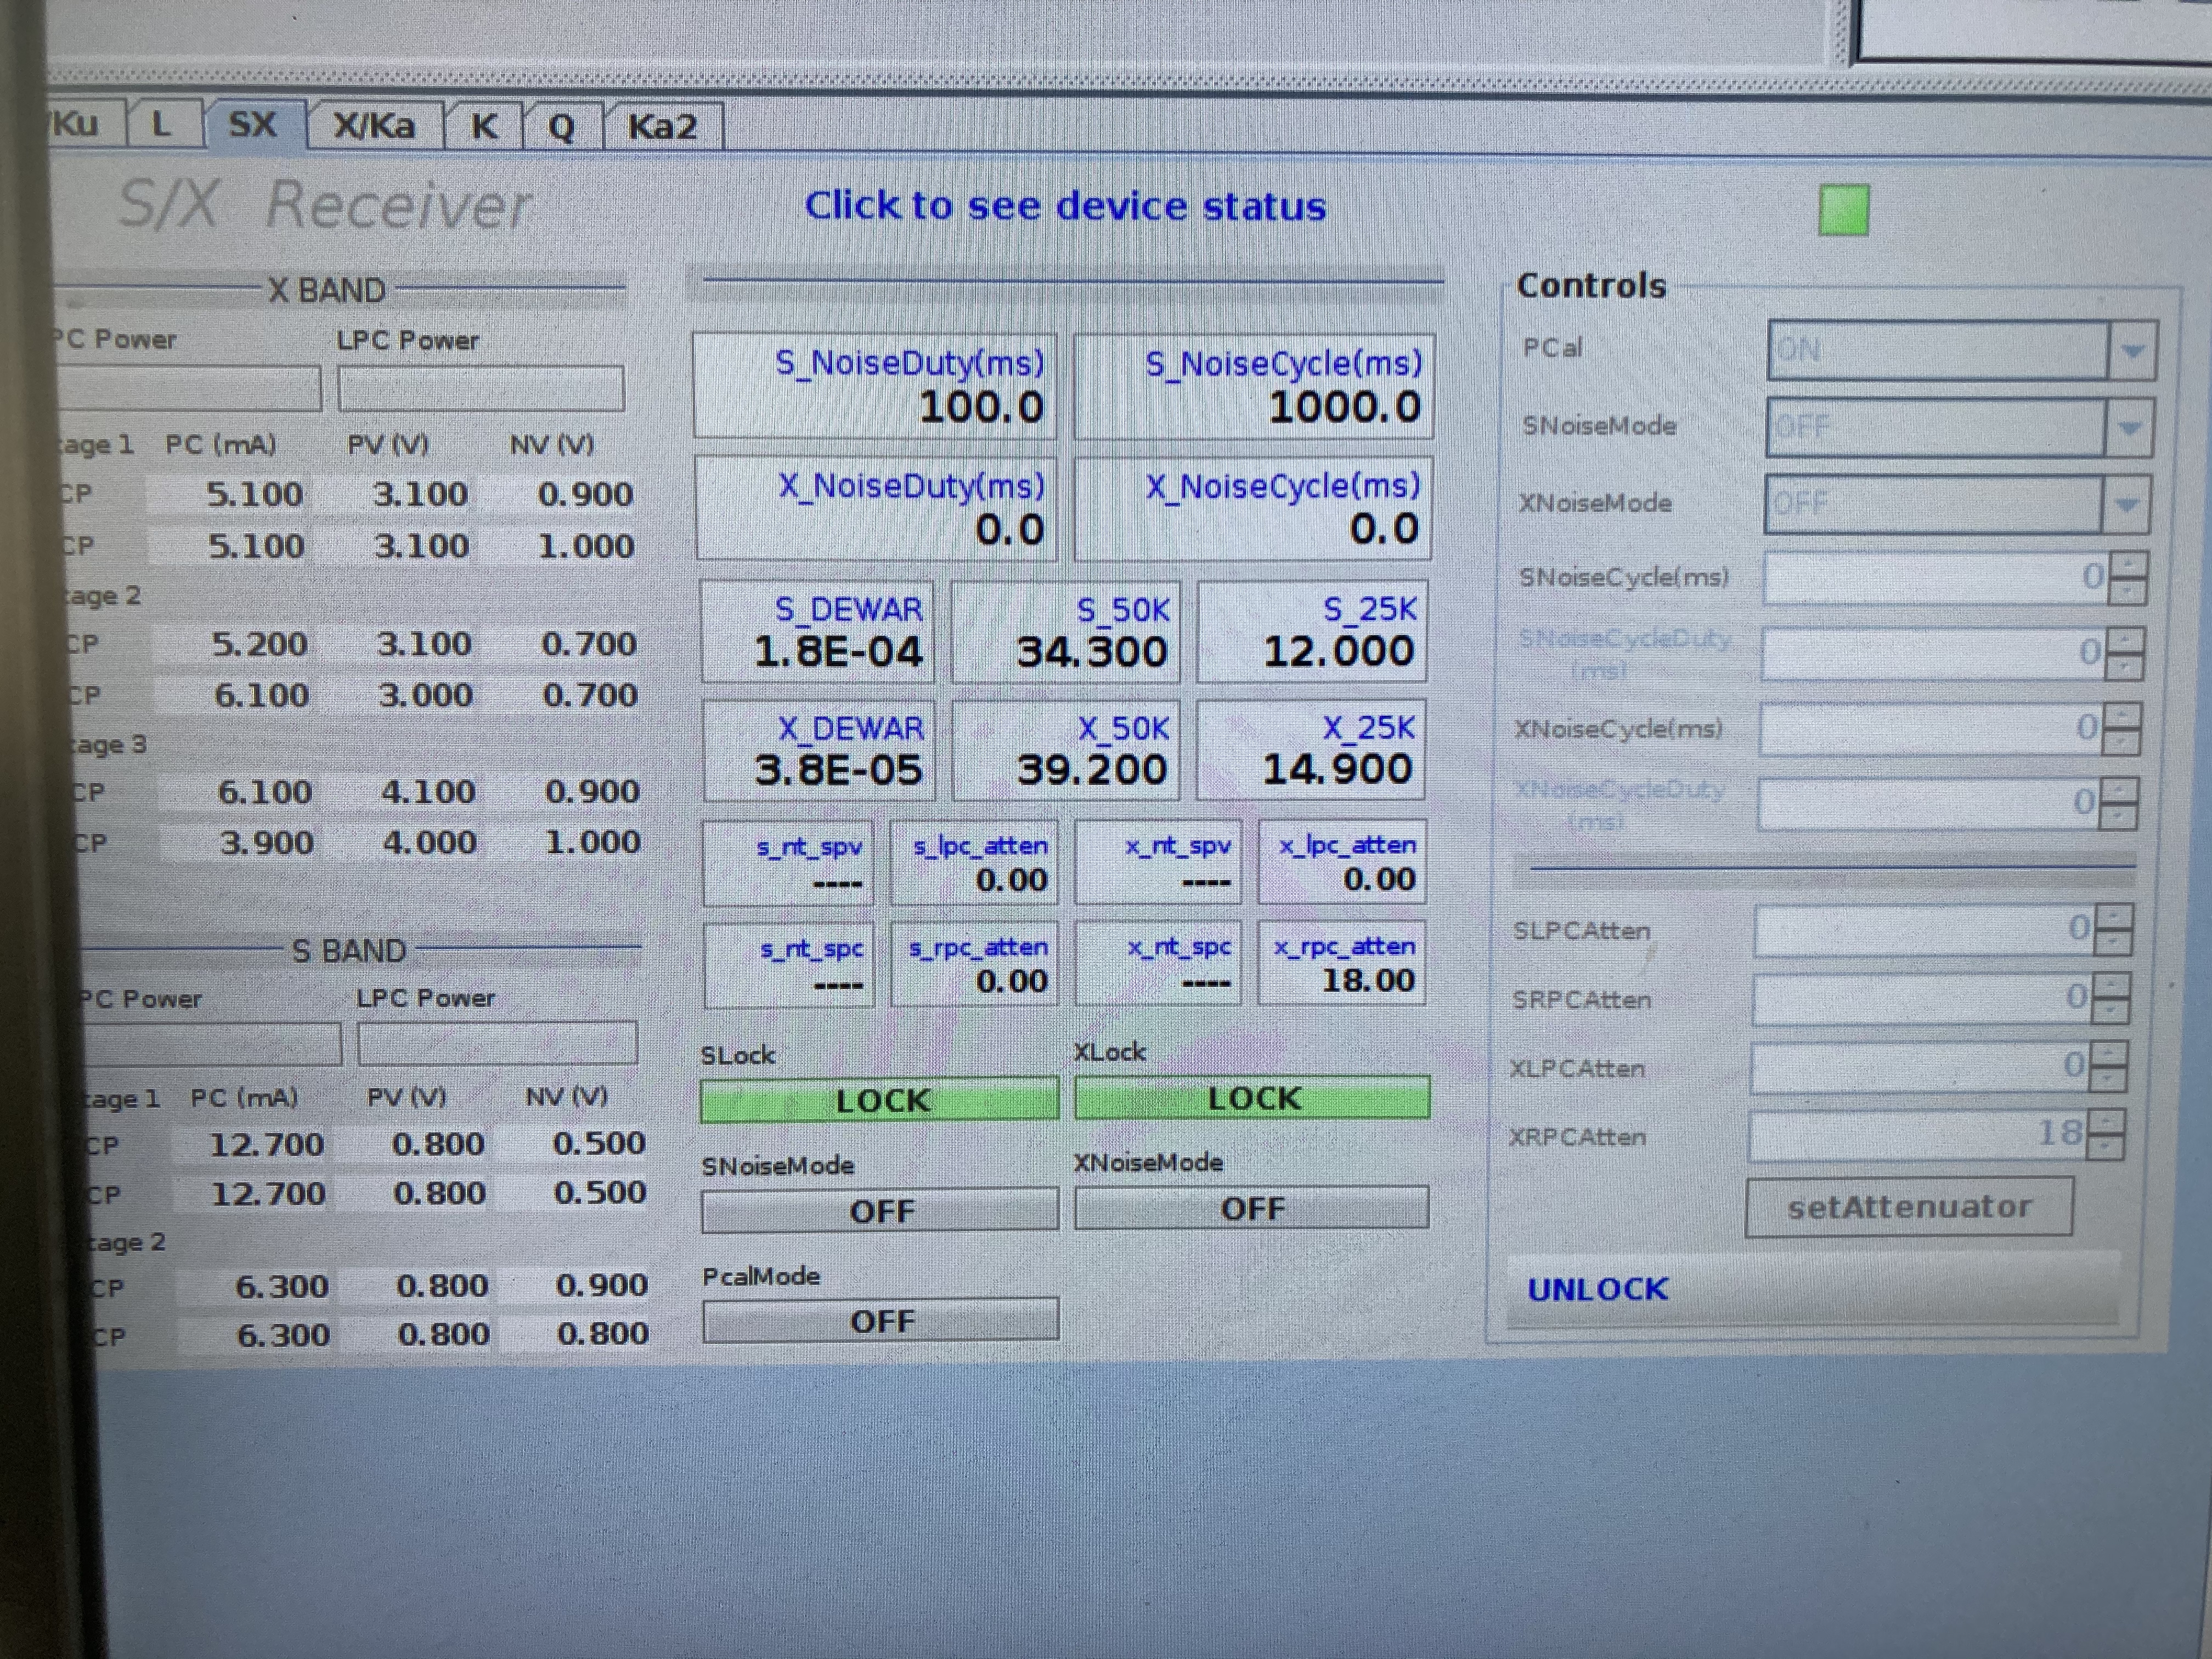Image resolution: width=2212 pixels, height=1659 pixels.
Task: Click the green device status indicator square
Action: [x=1843, y=211]
